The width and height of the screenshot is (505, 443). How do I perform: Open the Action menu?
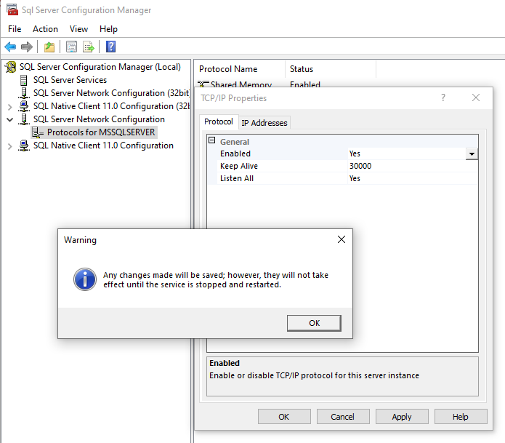(45, 29)
